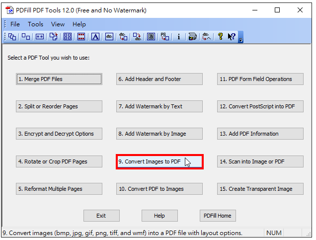Image resolution: width=316 pixels, height=240 pixels.
Task: Choose 2. Split or Reorder Pages
Action: pyautogui.click(x=59, y=106)
